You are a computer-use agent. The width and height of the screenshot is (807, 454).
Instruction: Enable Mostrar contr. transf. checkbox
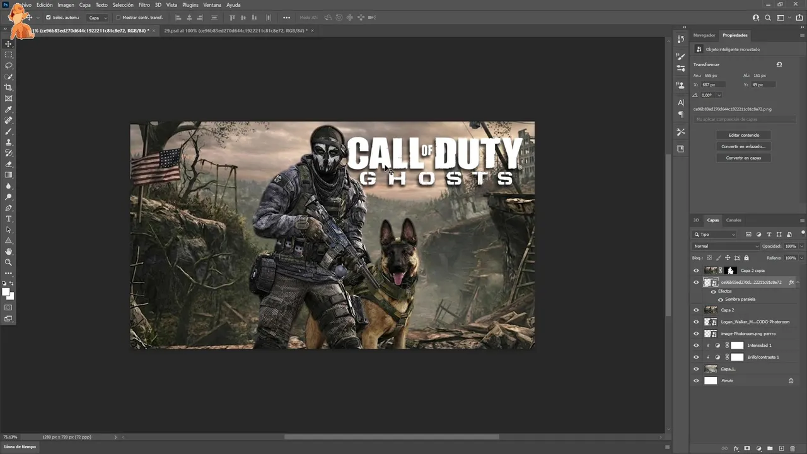click(118, 18)
